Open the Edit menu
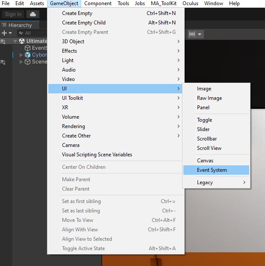 pyautogui.click(x=20, y=3)
